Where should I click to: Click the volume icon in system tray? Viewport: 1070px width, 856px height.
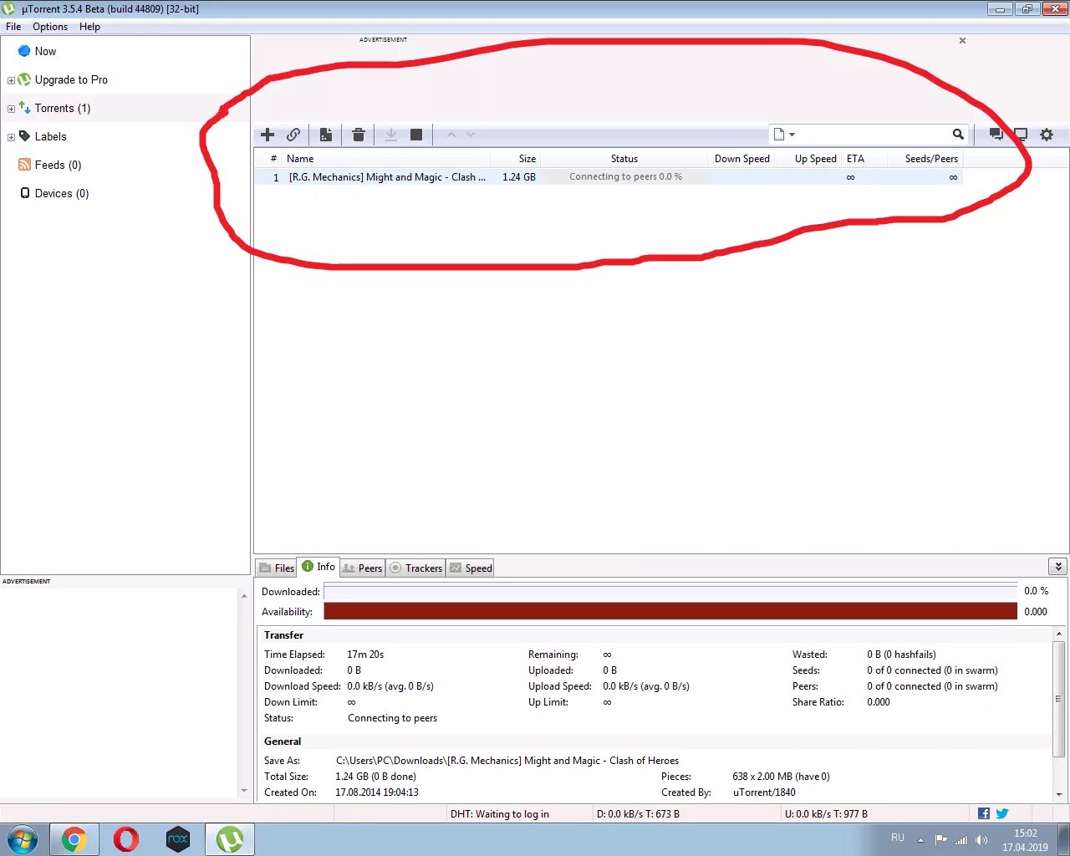981,840
